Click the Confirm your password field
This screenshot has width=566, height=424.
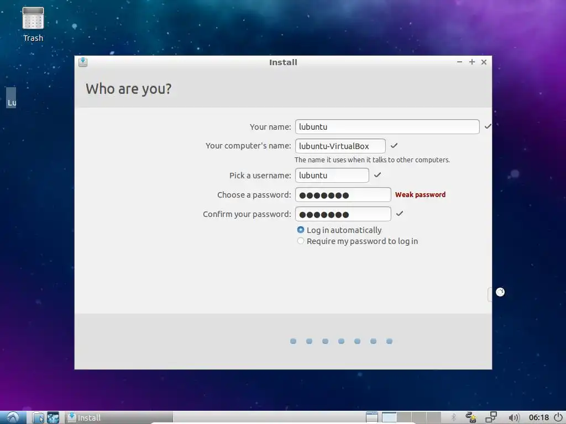[343, 214]
